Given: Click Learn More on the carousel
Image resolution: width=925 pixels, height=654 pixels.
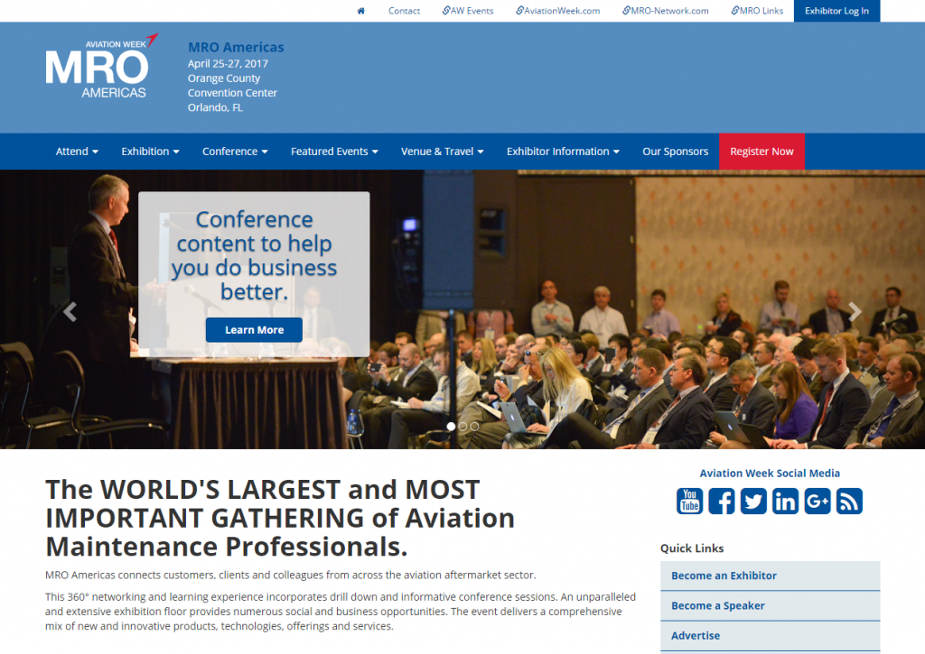Looking at the screenshot, I should click(254, 330).
